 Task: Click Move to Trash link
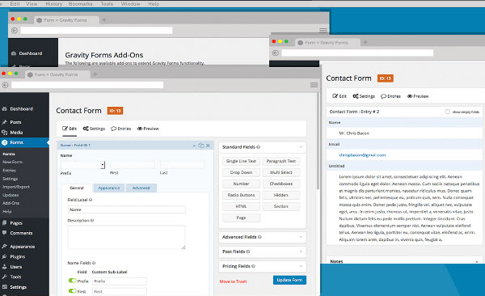click(x=233, y=281)
